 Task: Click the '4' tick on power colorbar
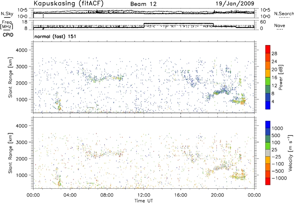[x=273, y=101]
